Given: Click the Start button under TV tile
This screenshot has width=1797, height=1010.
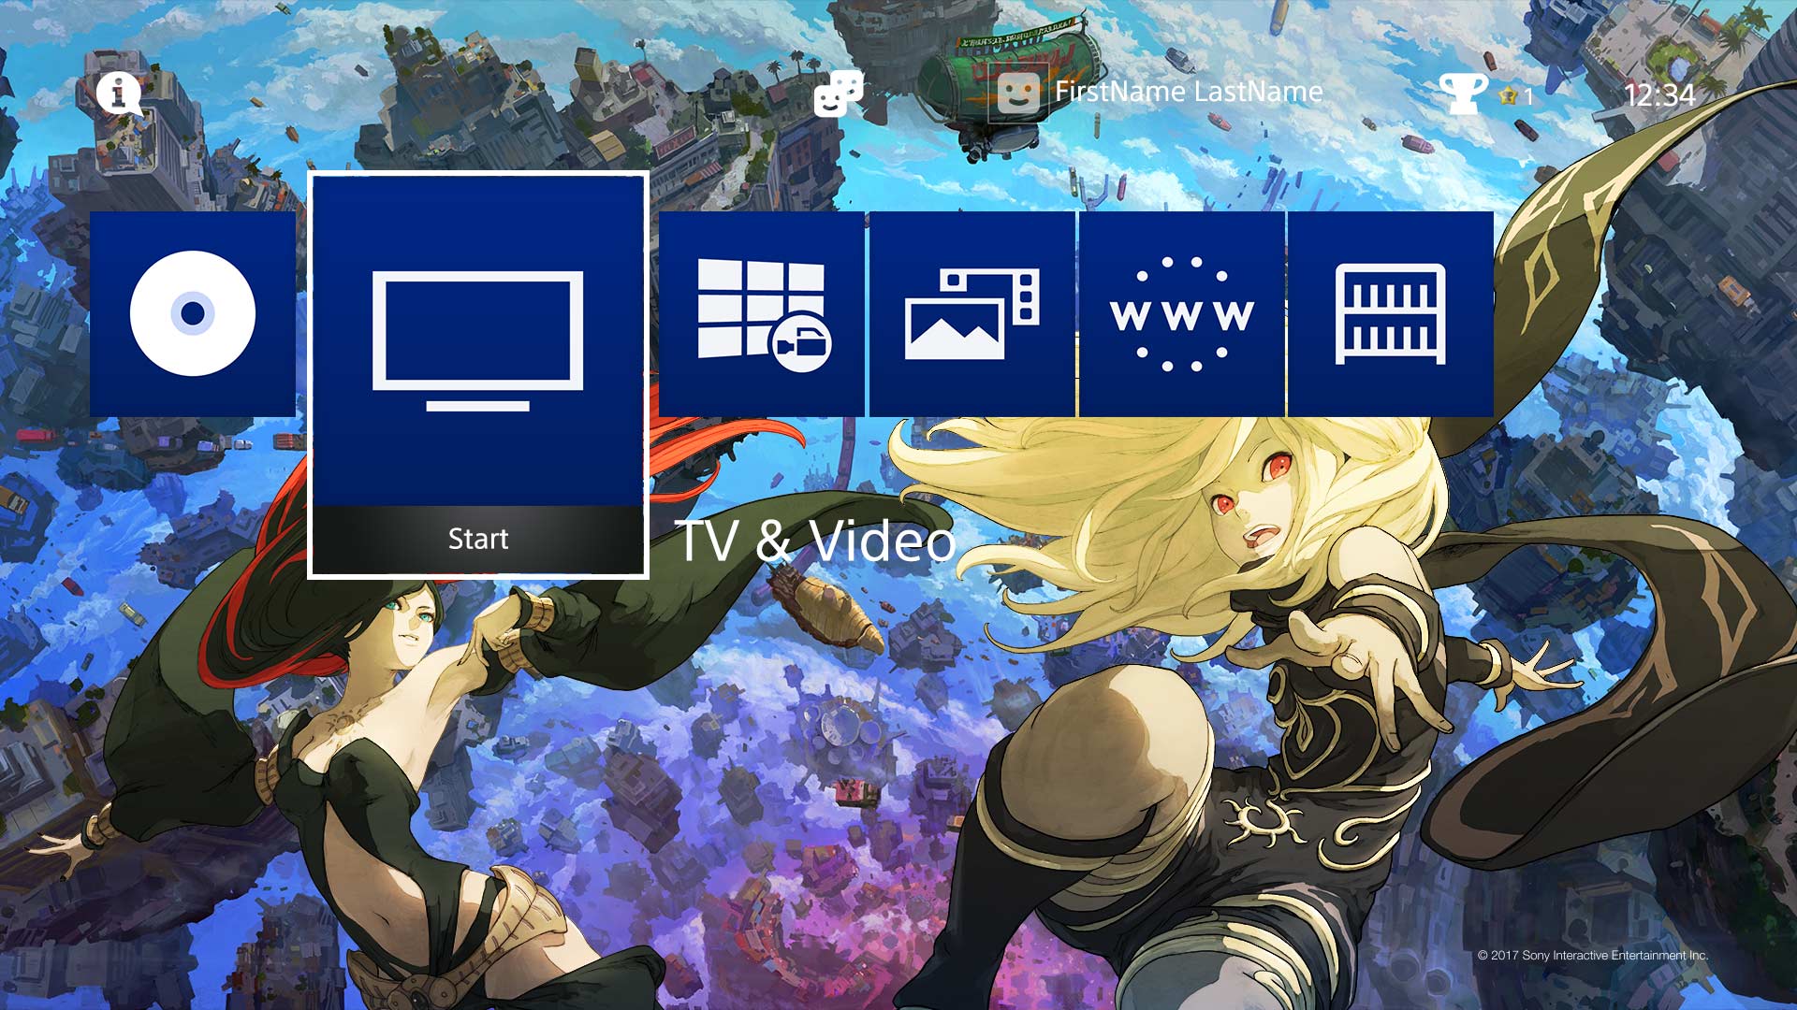Looking at the screenshot, I should click(x=478, y=539).
